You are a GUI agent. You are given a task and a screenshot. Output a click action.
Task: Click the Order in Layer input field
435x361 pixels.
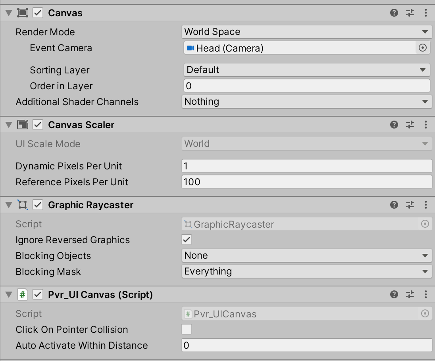(x=307, y=86)
